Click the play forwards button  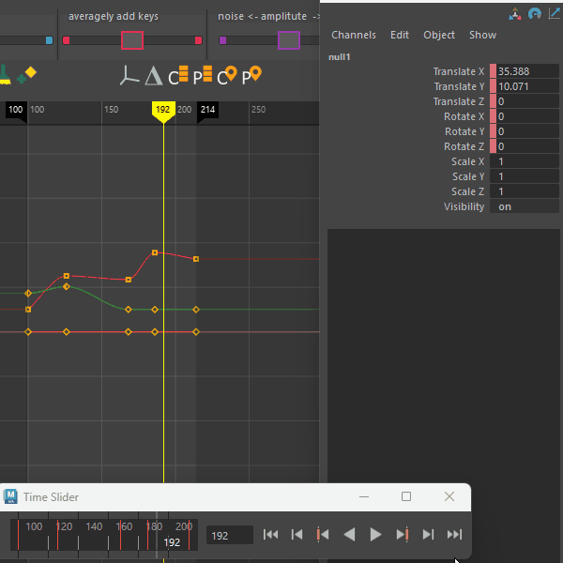375,535
